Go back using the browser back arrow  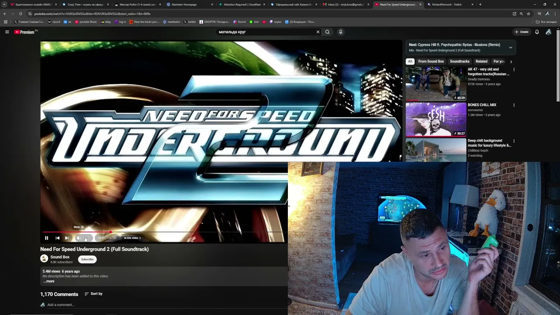click(x=5, y=14)
